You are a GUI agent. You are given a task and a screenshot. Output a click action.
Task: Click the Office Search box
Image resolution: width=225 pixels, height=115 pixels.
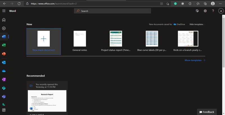pyautogui.click(x=112, y=11)
